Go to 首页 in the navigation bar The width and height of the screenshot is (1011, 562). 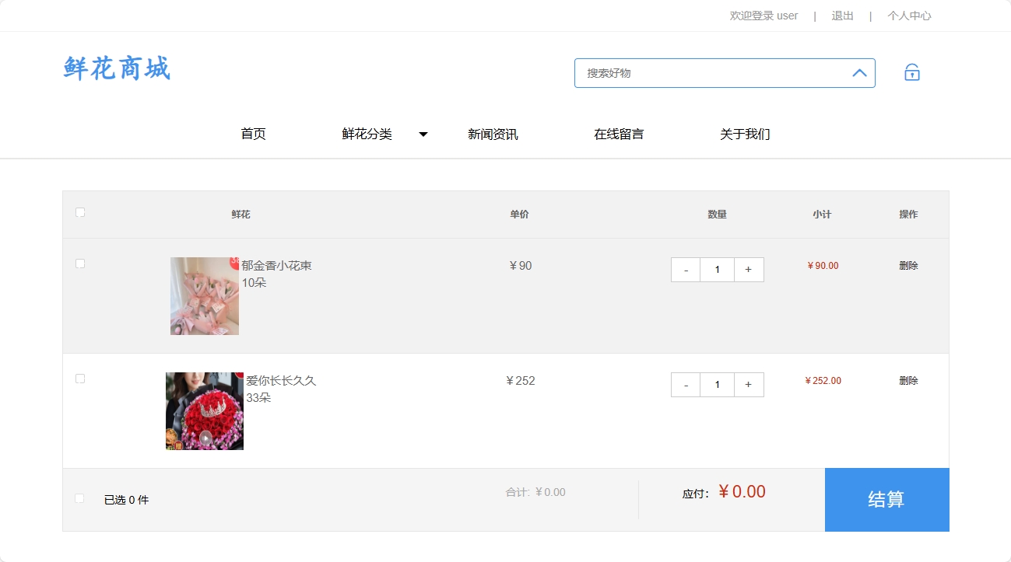(x=253, y=134)
